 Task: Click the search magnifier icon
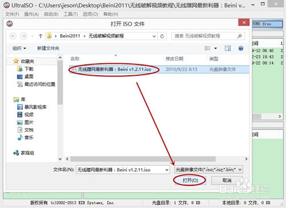click(x=240, y=36)
